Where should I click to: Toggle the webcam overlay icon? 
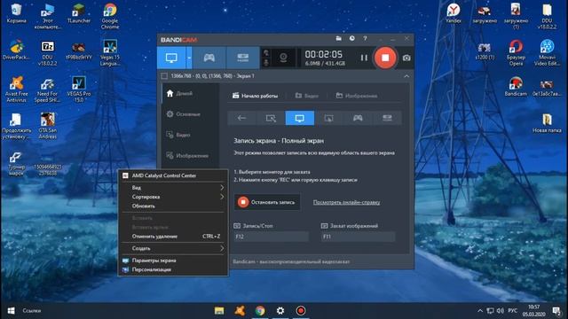(283, 58)
